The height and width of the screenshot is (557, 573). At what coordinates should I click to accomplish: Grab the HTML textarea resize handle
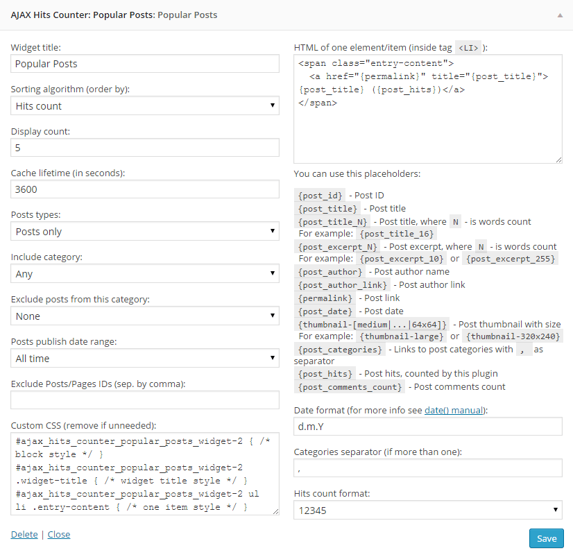coord(558,160)
